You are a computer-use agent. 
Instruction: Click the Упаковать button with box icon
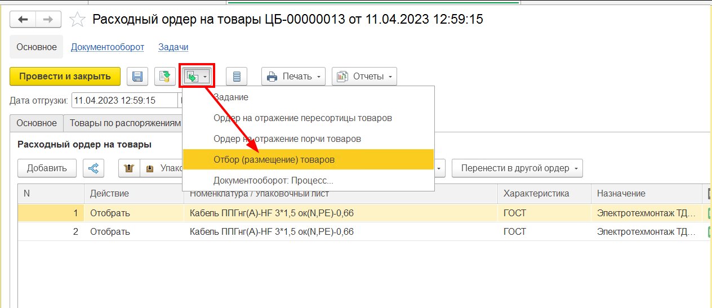coord(162,168)
